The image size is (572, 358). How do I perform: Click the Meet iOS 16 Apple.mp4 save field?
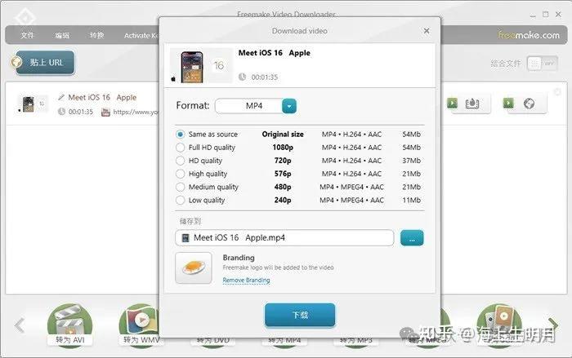pyautogui.click(x=284, y=238)
